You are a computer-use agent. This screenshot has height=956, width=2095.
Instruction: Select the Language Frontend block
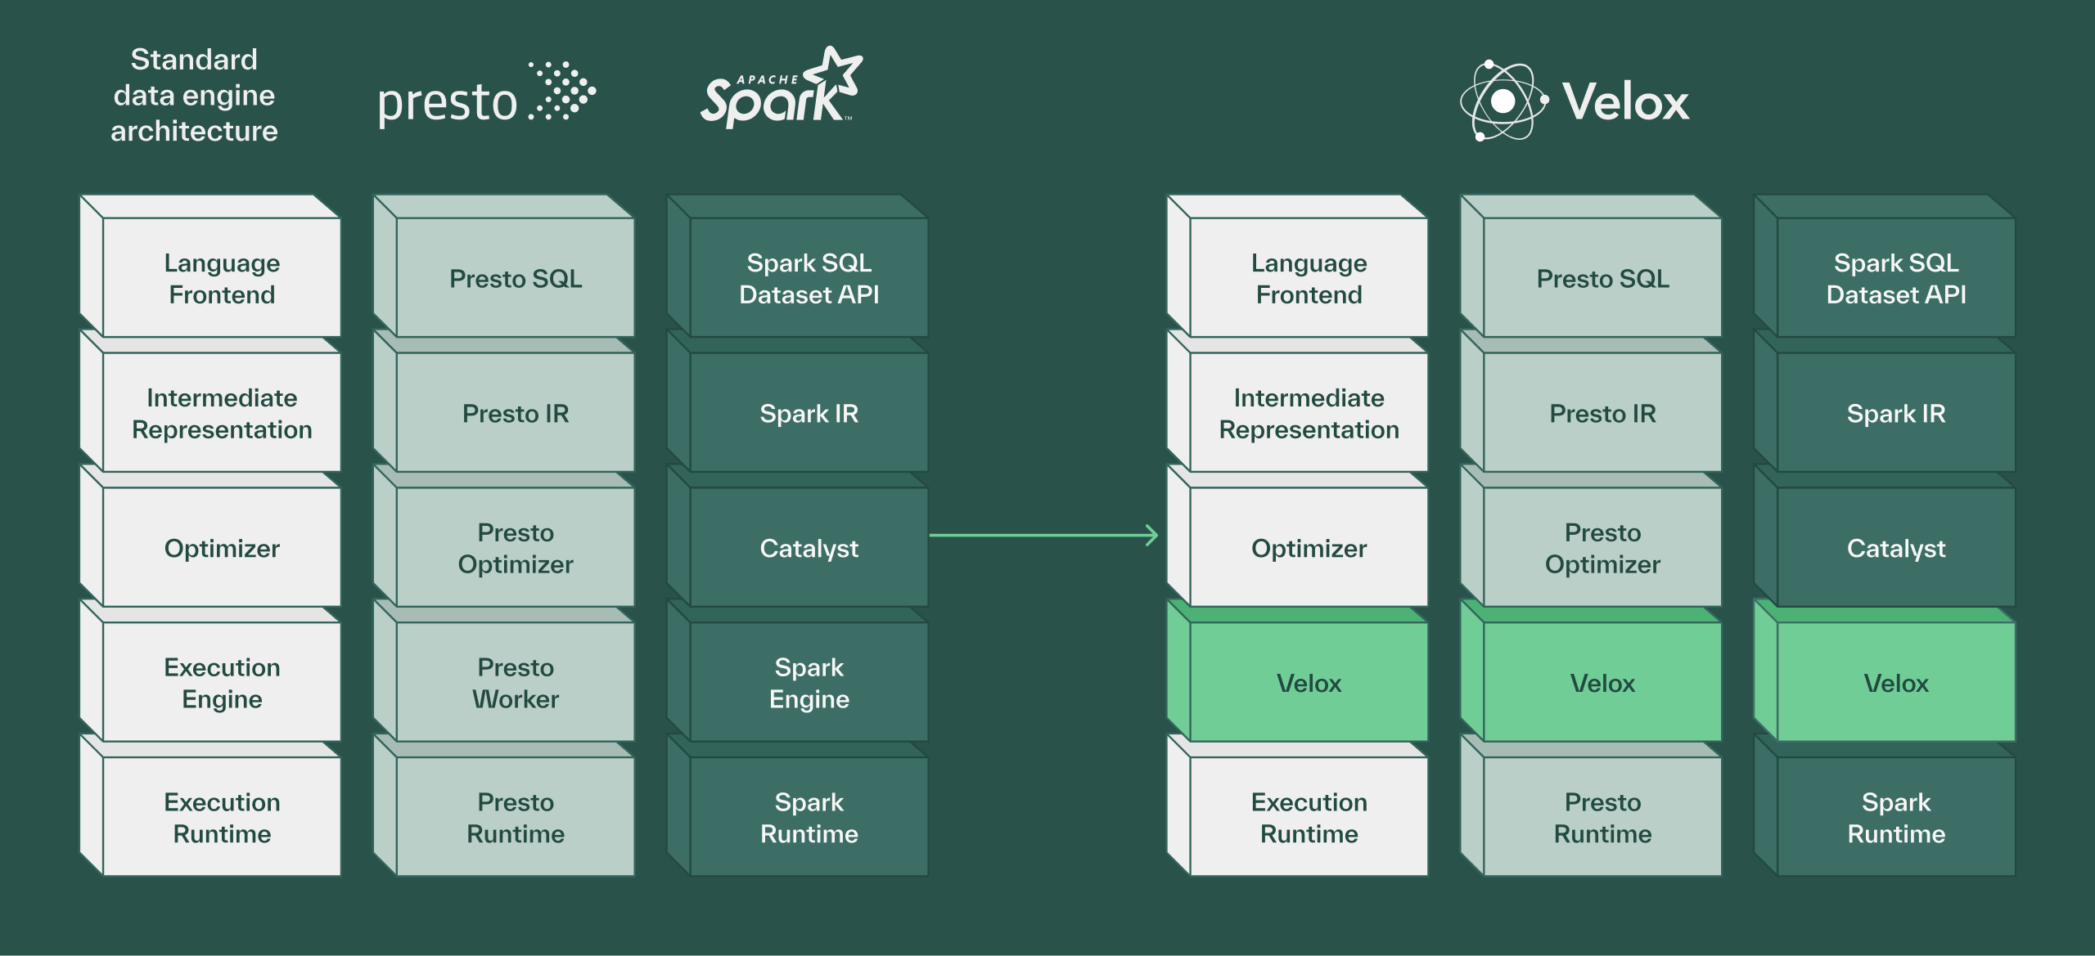click(221, 280)
